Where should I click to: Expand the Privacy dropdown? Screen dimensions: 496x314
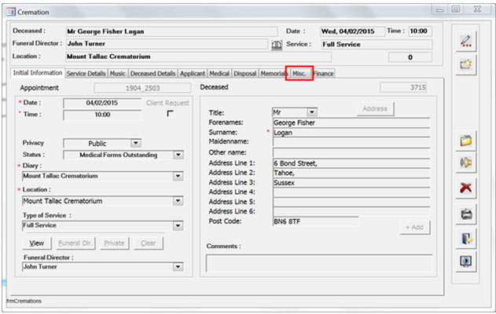pos(135,143)
